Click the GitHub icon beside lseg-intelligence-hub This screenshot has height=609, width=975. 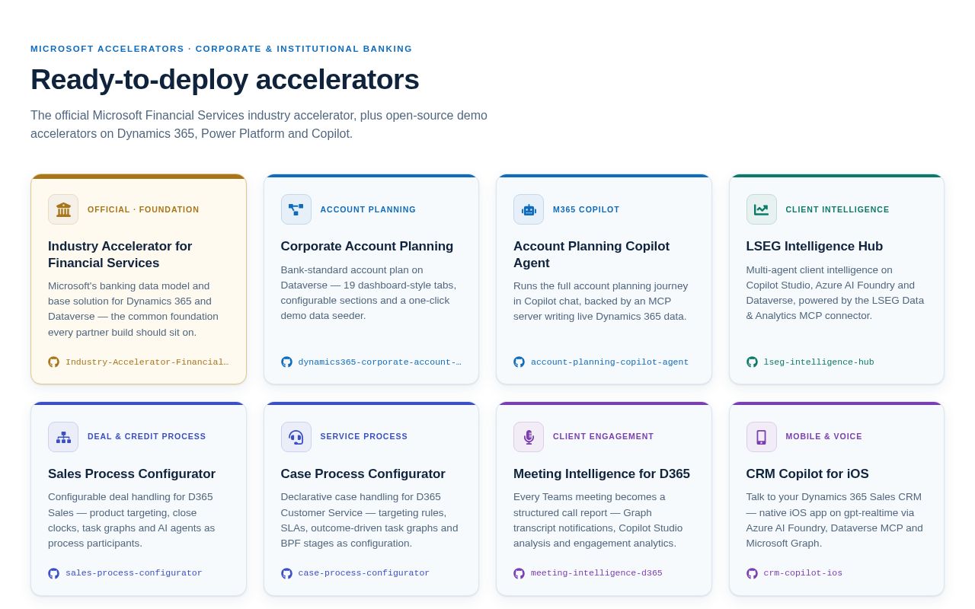(x=752, y=362)
